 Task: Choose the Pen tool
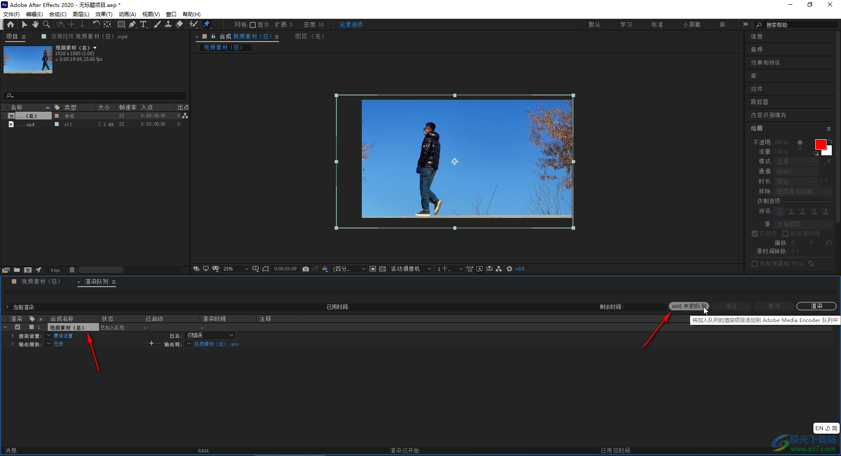(x=132, y=25)
